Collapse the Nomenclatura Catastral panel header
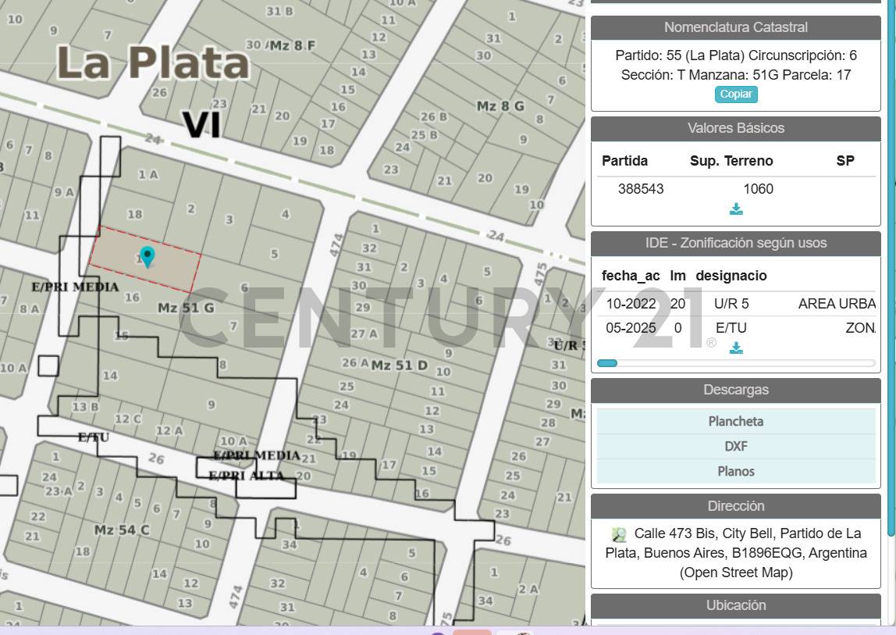 tap(735, 27)
